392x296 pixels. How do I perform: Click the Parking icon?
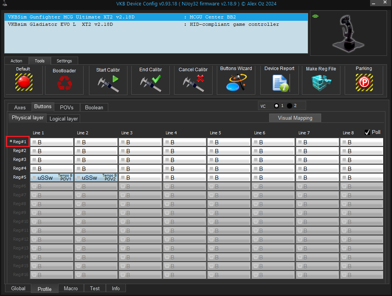click(x=364, y=82)
